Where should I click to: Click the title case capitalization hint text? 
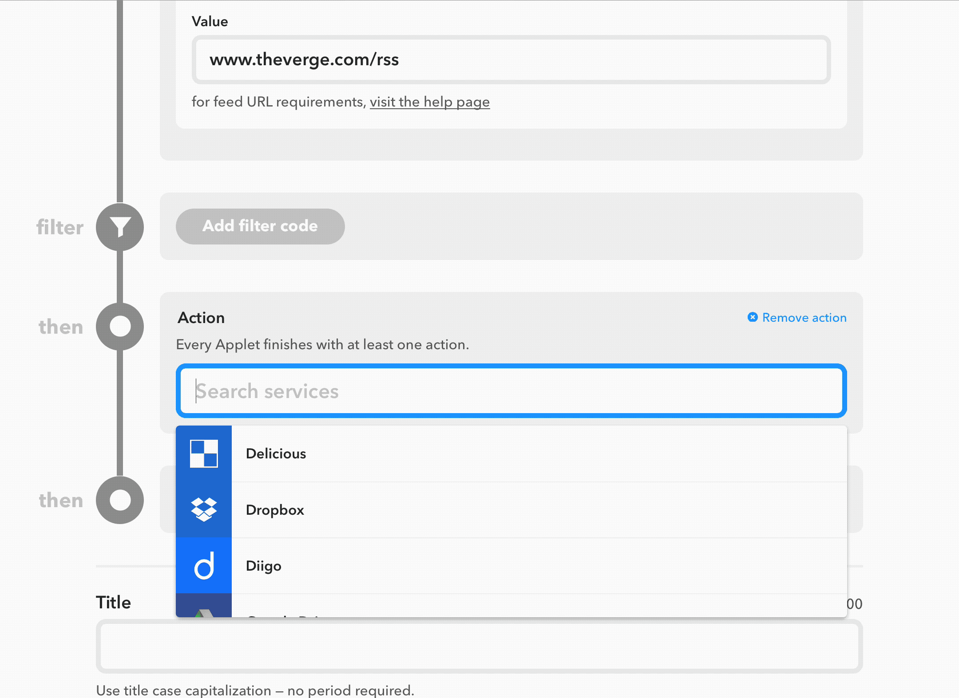click(255, 690)
